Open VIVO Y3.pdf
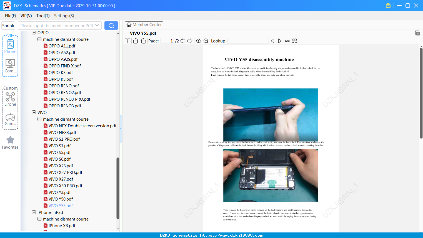423x238 pixels. coord(60,192)
